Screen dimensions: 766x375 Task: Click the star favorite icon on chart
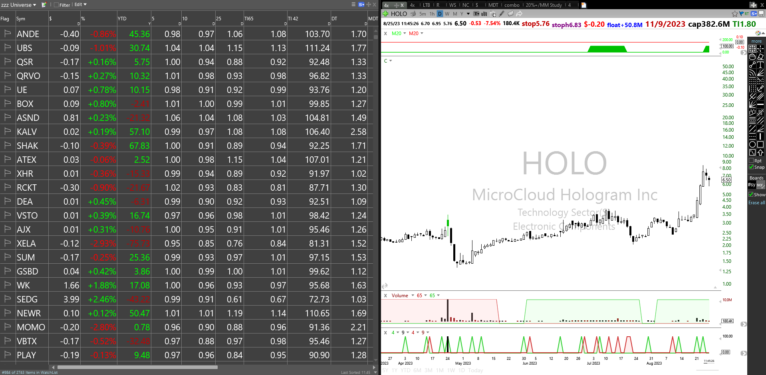pos(734,14)
